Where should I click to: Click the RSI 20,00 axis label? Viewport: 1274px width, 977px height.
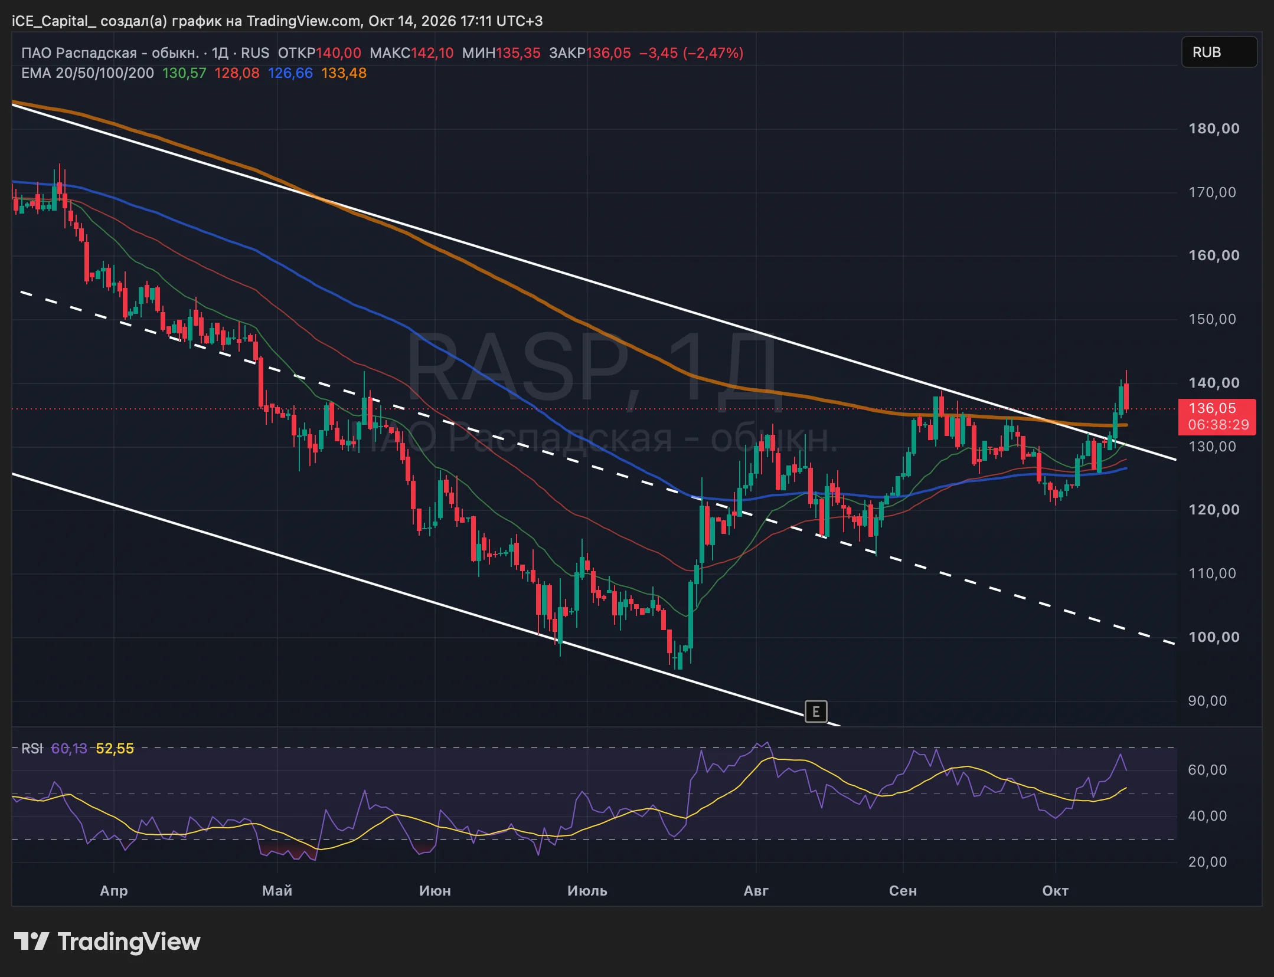(1207, 862)
